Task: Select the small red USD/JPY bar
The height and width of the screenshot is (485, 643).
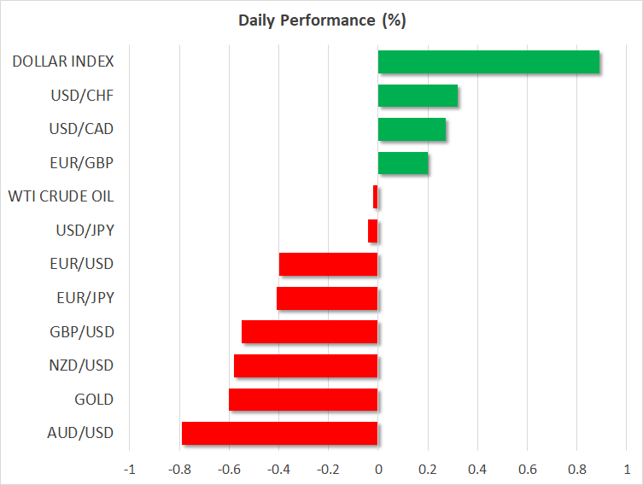Action: 373,231
